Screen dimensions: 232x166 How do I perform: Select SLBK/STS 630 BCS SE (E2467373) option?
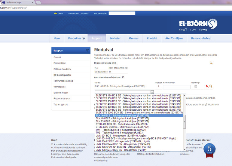[139, 110]
